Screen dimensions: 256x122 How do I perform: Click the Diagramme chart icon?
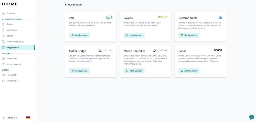[3, 58]
